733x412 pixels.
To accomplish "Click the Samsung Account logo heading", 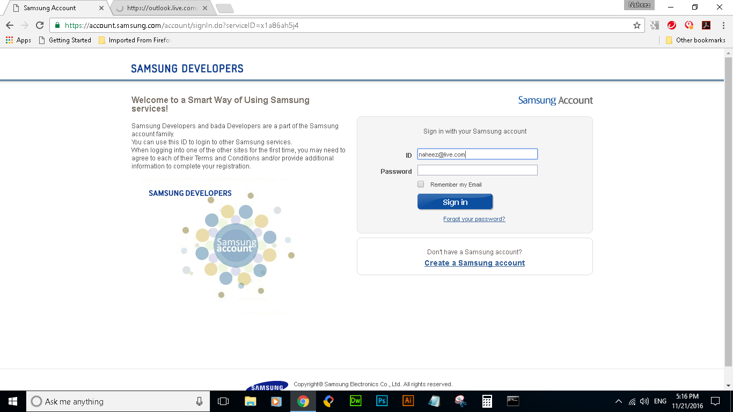I will (x=555, y=100).
